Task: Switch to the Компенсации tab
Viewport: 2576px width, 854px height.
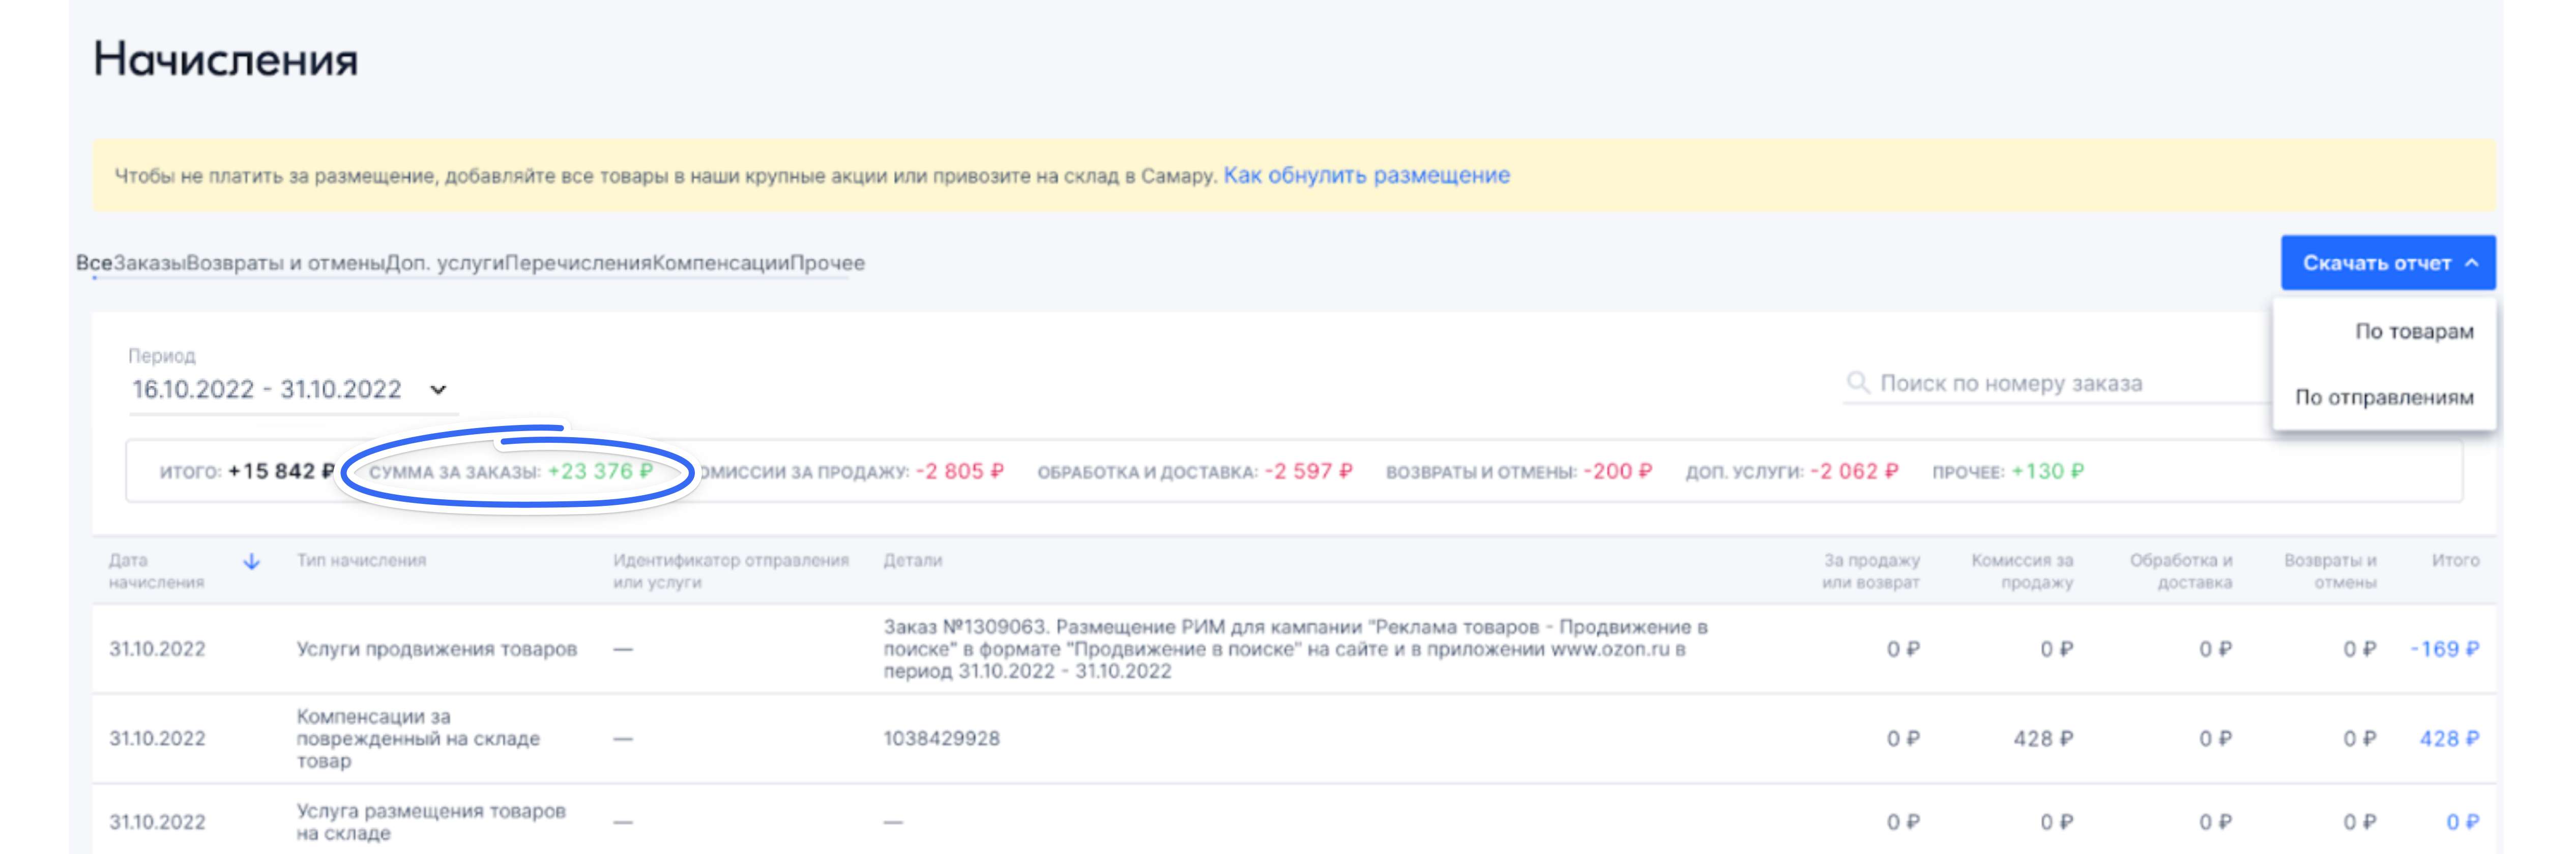Action: click(721, 263)
